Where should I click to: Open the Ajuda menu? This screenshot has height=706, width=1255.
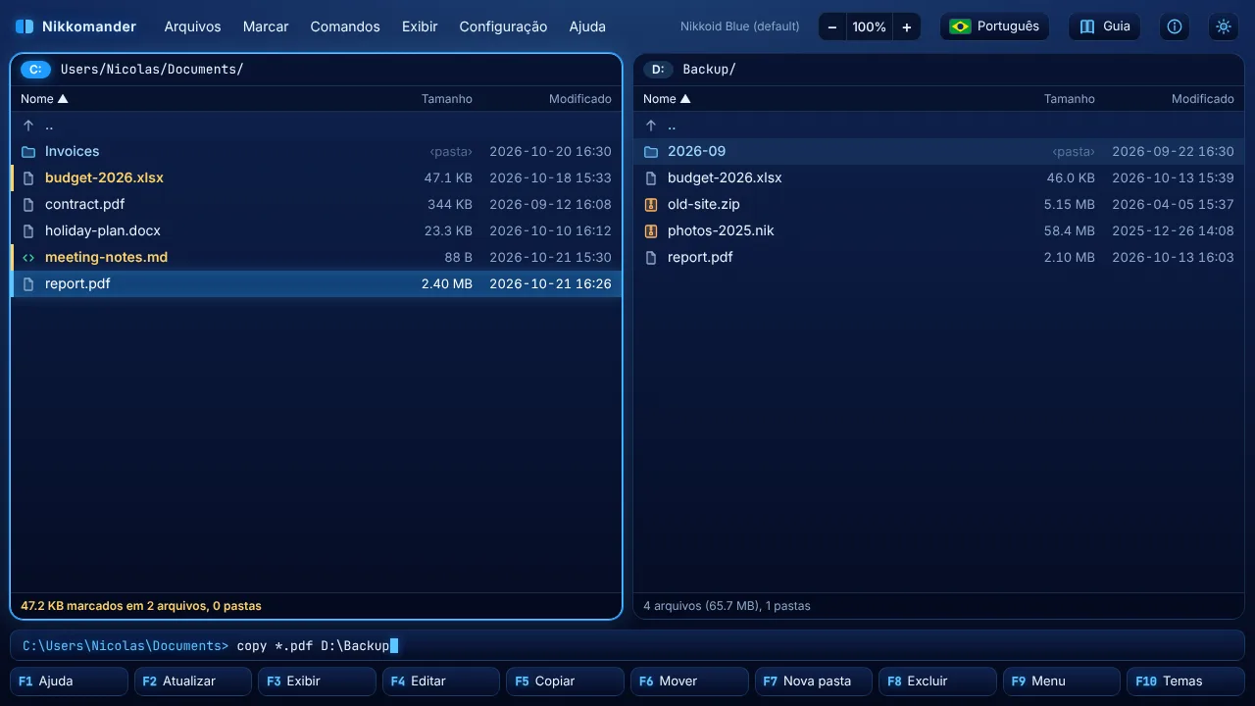click(x=587, y=26)
